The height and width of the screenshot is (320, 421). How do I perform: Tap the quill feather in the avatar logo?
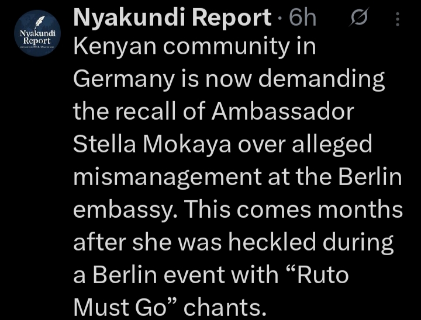tap(39, 23)
